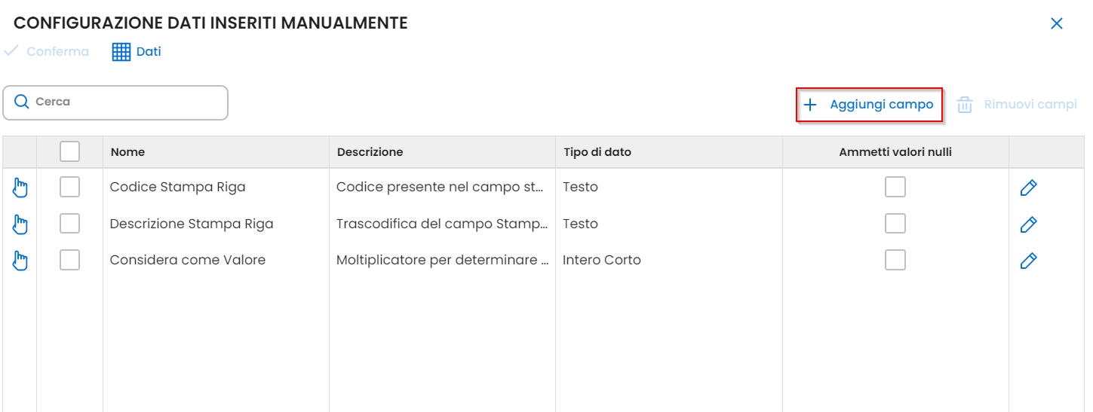Edit the Descrizione Stampa Riga field via pencil
The image size is (1093, 412).
pos(1028,224)
